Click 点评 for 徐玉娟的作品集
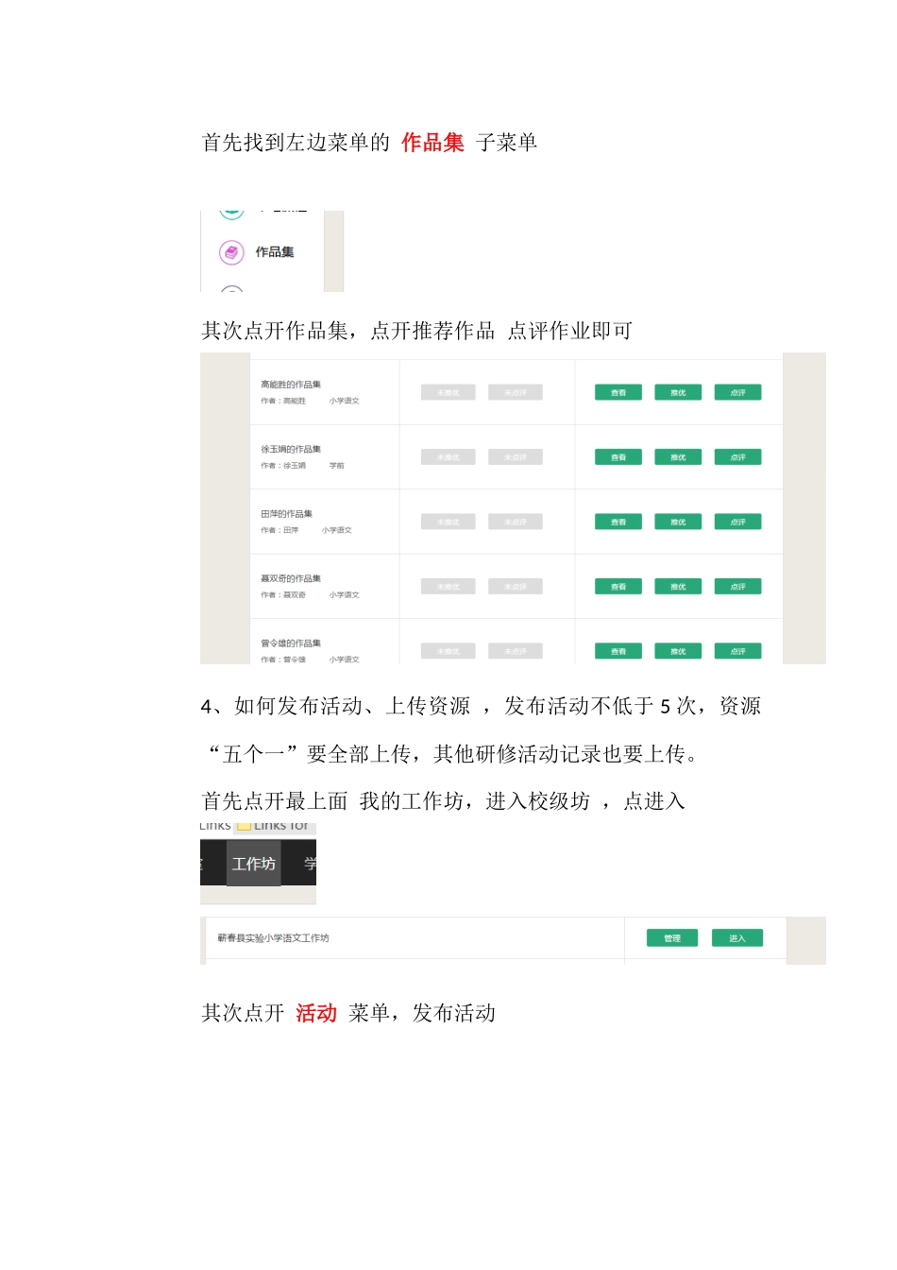This screenshot has width=897, height=1270. click(737, 457)
